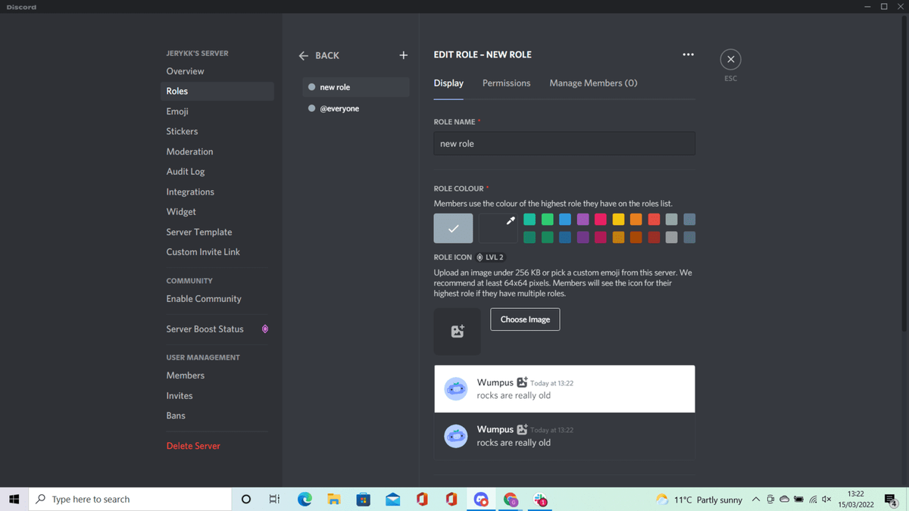The width and height of the screenshot is (909, 511).
Task: Click the settings page vertical scrollbar
Action: 906,174
